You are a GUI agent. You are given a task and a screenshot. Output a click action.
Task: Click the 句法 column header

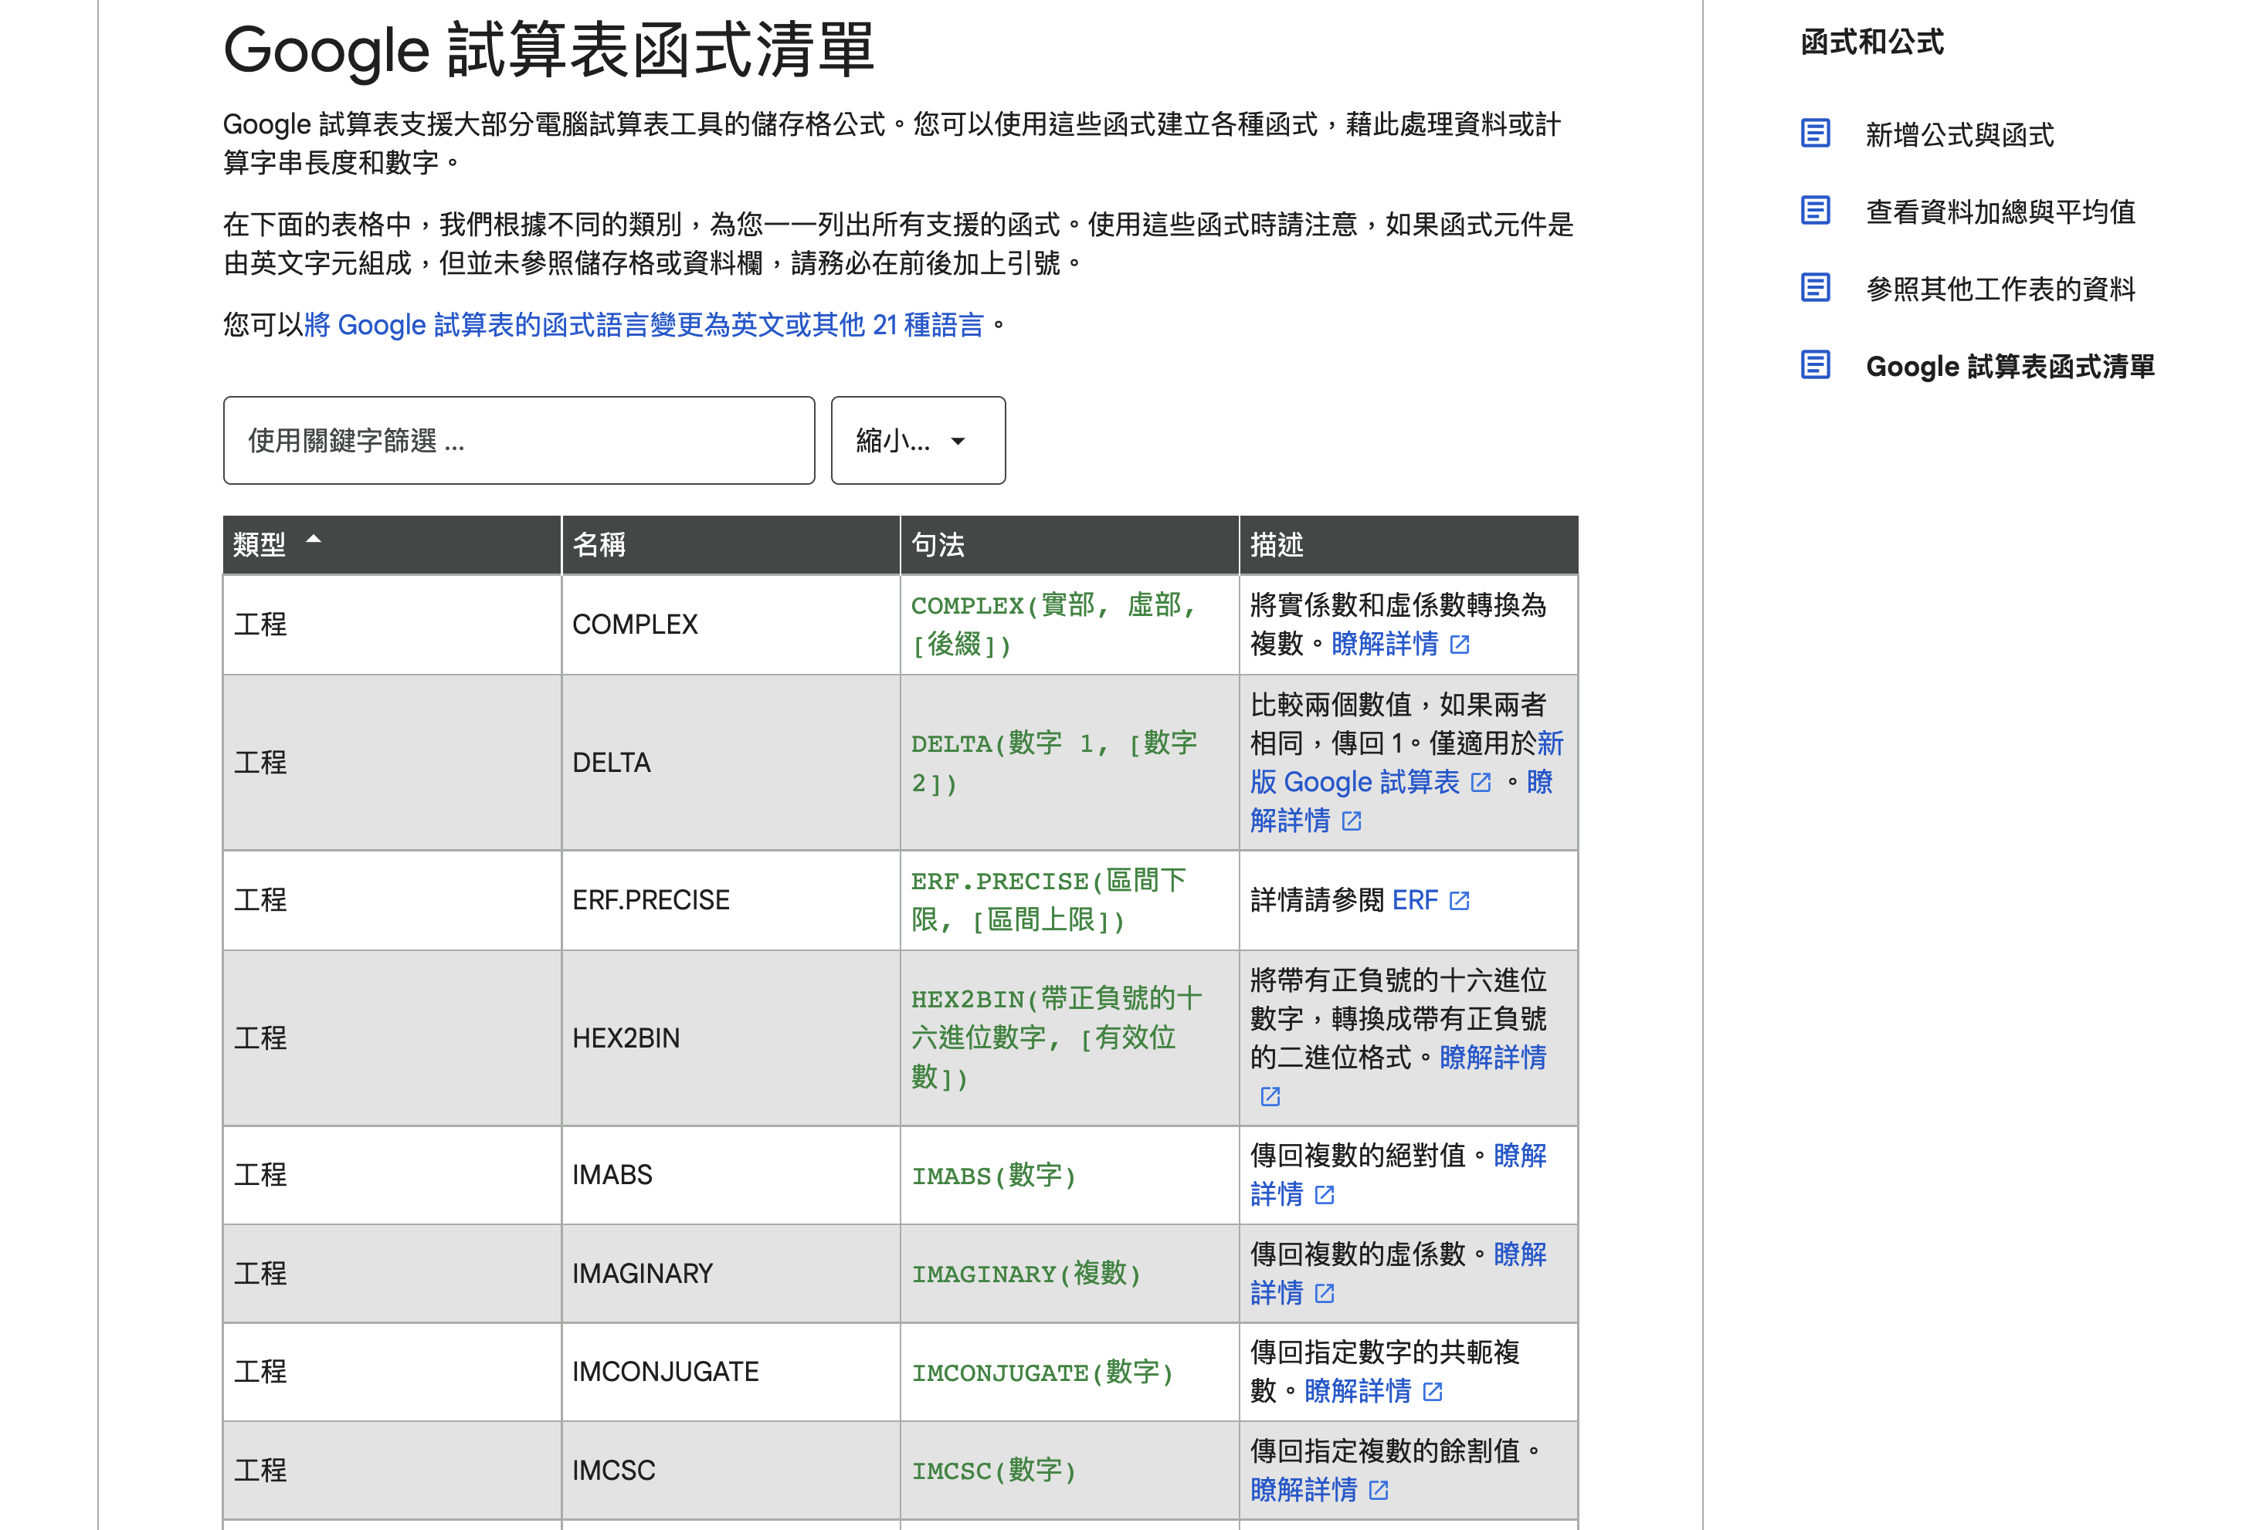pos(937,545)
